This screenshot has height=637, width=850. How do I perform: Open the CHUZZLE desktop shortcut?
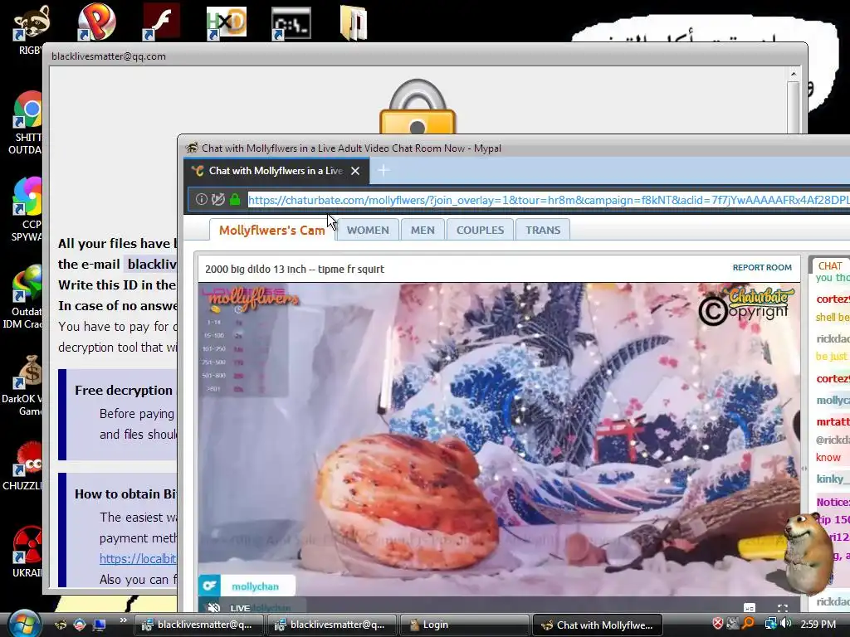[27, 458]
